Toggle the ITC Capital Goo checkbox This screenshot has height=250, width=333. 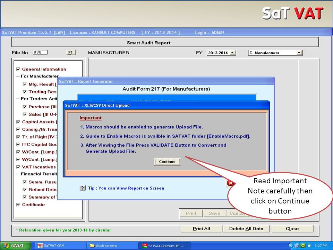(18, 144)
